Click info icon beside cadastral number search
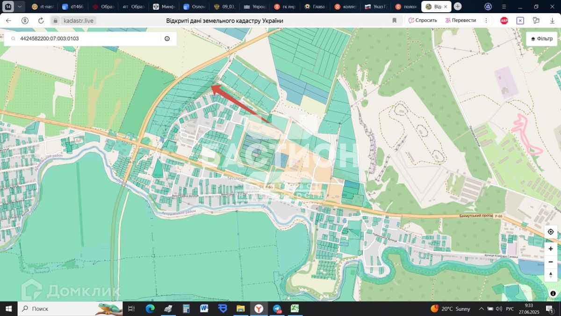561x316 pixels. 167,39
